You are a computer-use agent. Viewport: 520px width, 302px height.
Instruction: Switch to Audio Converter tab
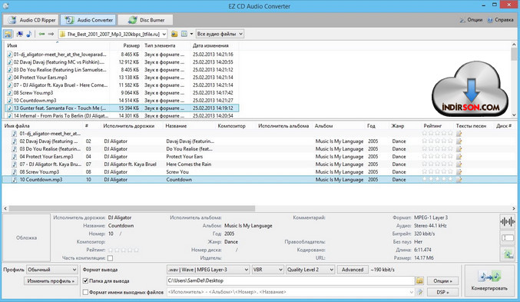coord(88,20)
